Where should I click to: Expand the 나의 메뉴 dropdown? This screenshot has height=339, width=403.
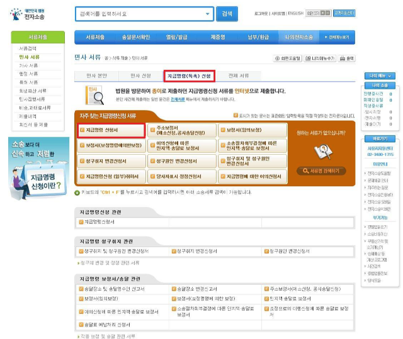(x=380, y=76)
